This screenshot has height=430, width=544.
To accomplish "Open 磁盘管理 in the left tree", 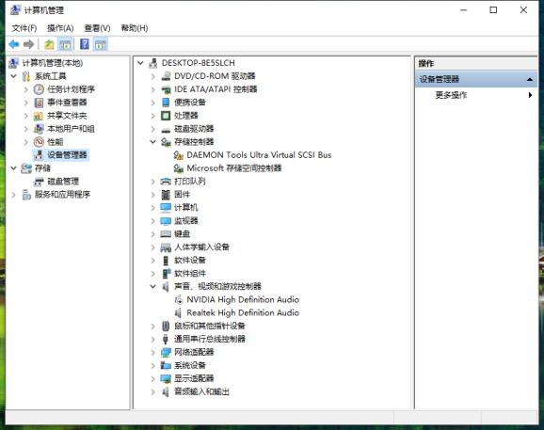I will (63, 182).
